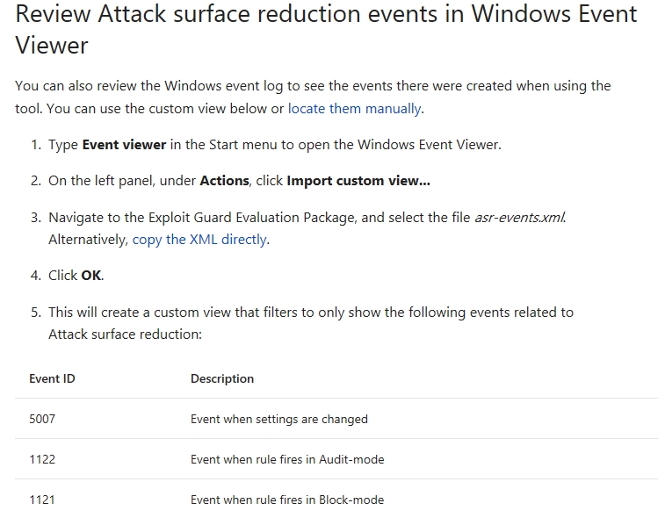
Task: Click the italic asr-events.xml file name
Action: (519, 218)
